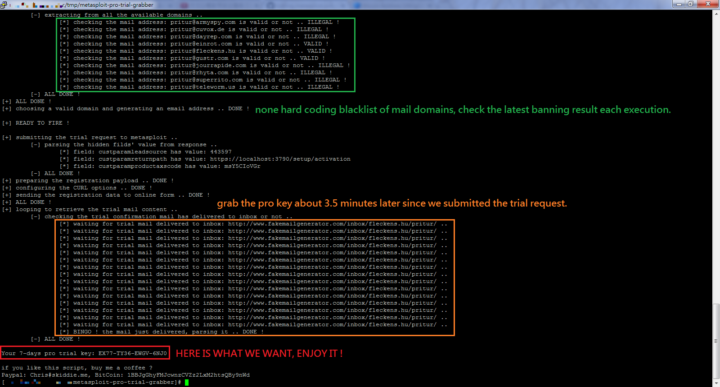This screenshot has height=387, width=720.
Task: Click the green terminal cursor block
Action: (187, 382)
